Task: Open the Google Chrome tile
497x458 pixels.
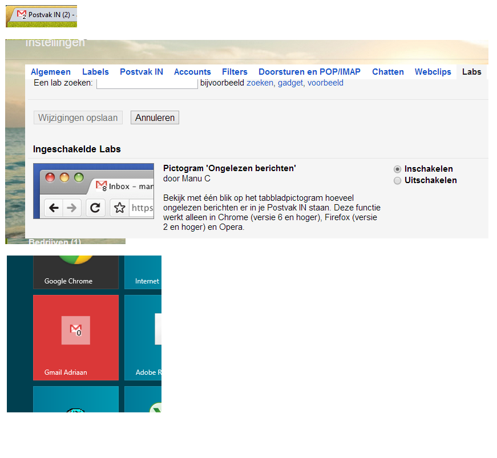Action: click(75, 272)
